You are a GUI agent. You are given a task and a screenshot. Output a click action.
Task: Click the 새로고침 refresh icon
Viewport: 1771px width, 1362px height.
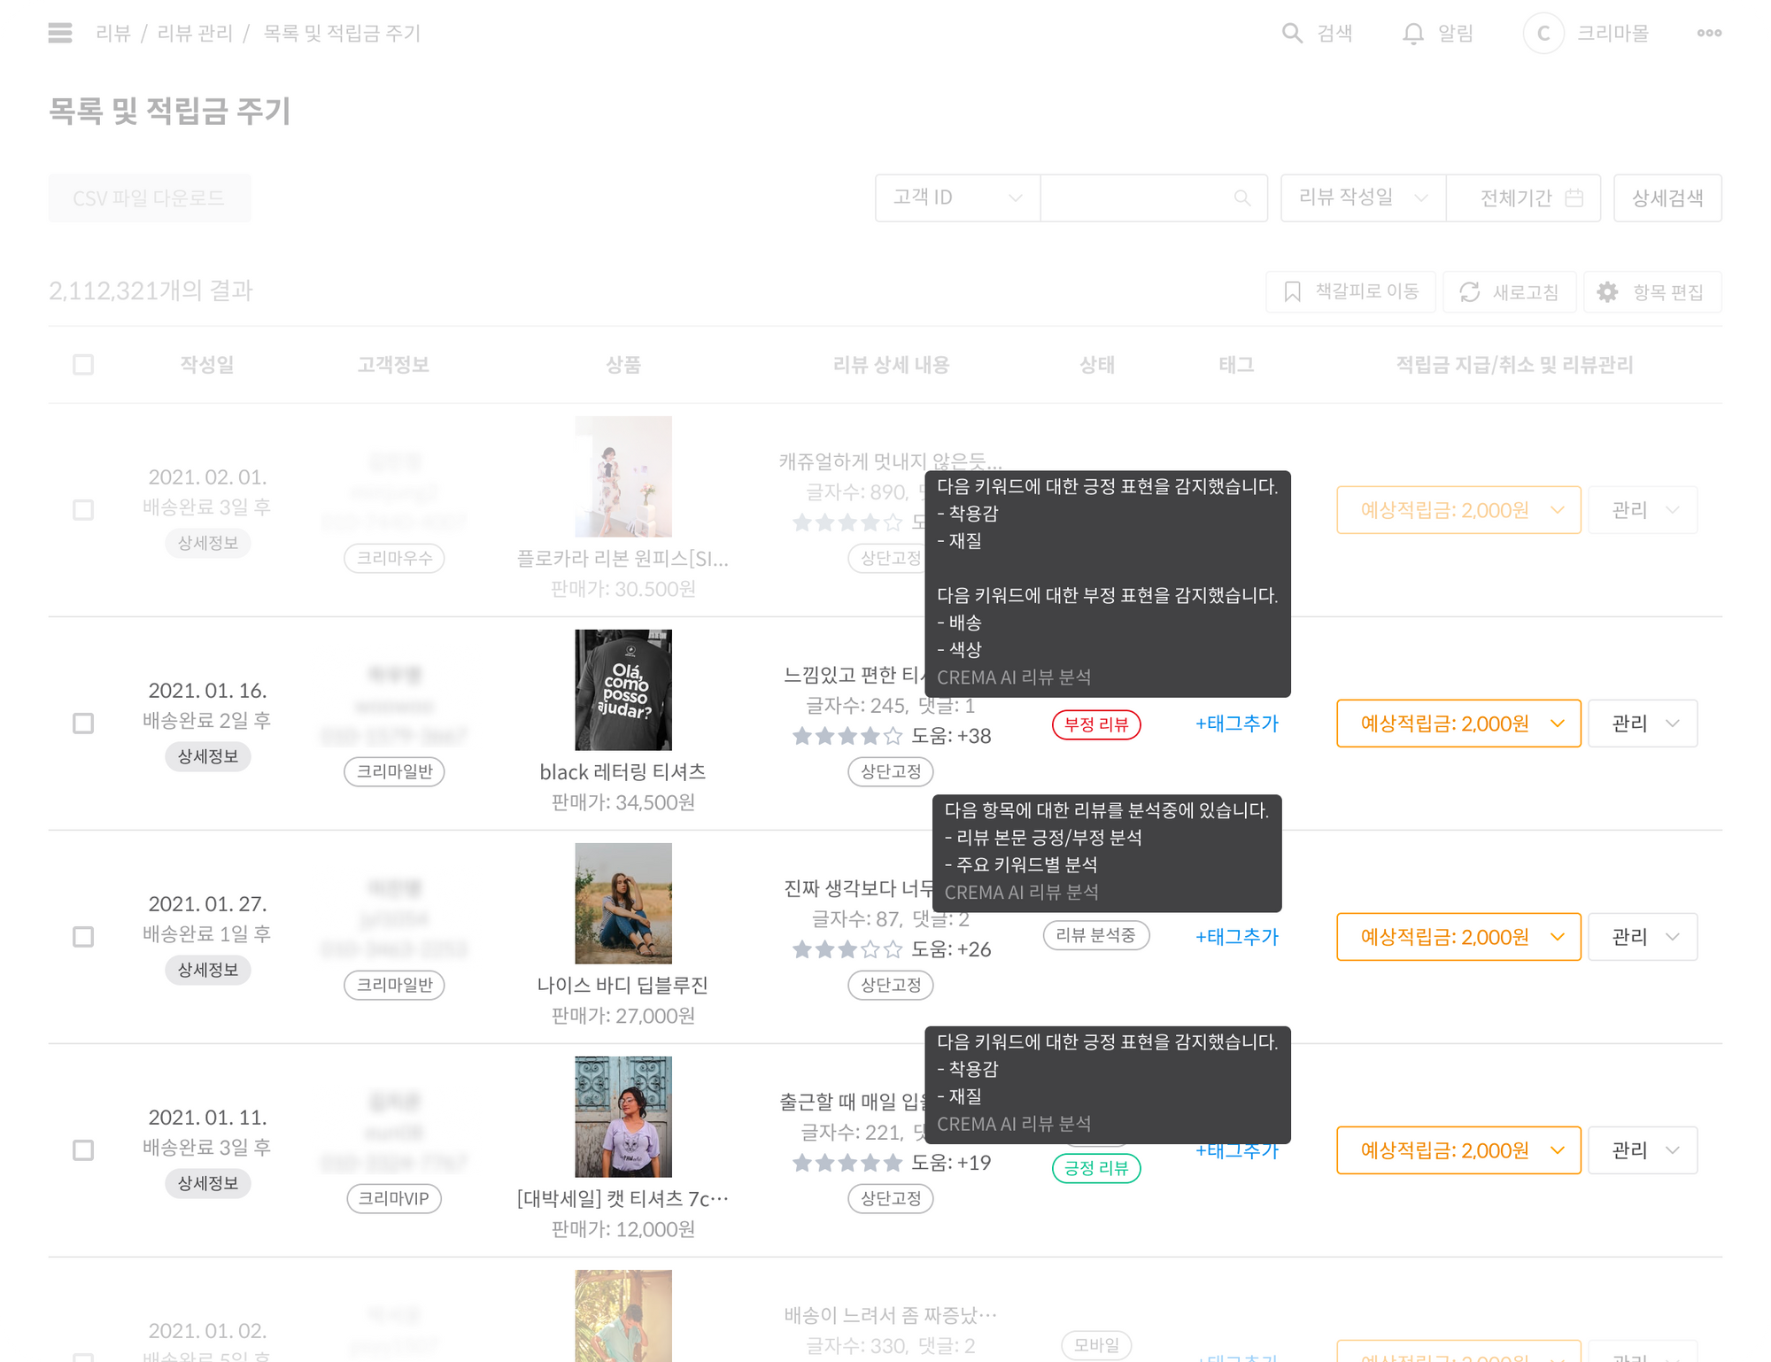(1470, 292)
